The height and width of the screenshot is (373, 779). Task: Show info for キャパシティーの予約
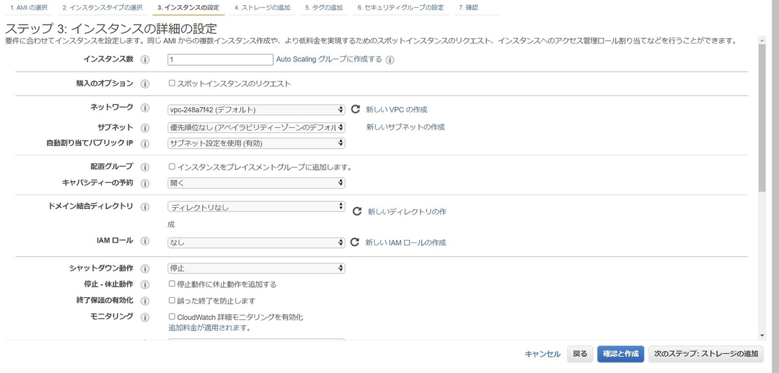(x=145, y=183)
